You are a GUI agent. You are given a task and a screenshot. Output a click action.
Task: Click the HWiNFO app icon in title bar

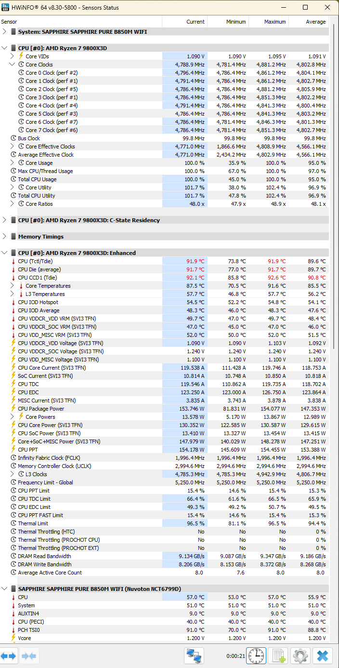pyautogui.click(x=6, y=8)
